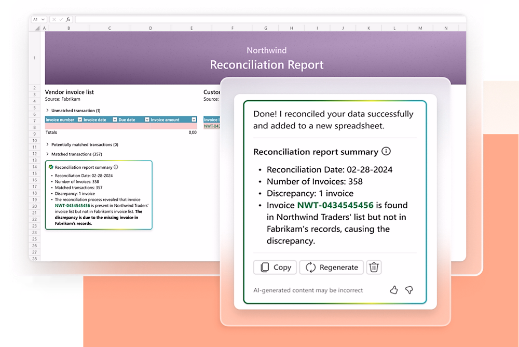Viewport: 519px width, 347px height.
Task: Open the Invoice date column filter dropdown
Action: [x=115, y=119]
